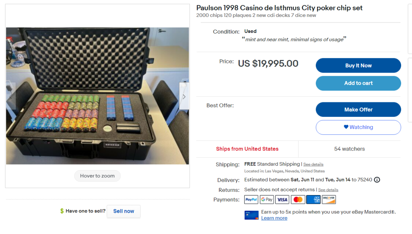The width and height of the screenshot is (412, 234).
Task: Go to previous product photo arrow
Action: click(x=11, y=96)
